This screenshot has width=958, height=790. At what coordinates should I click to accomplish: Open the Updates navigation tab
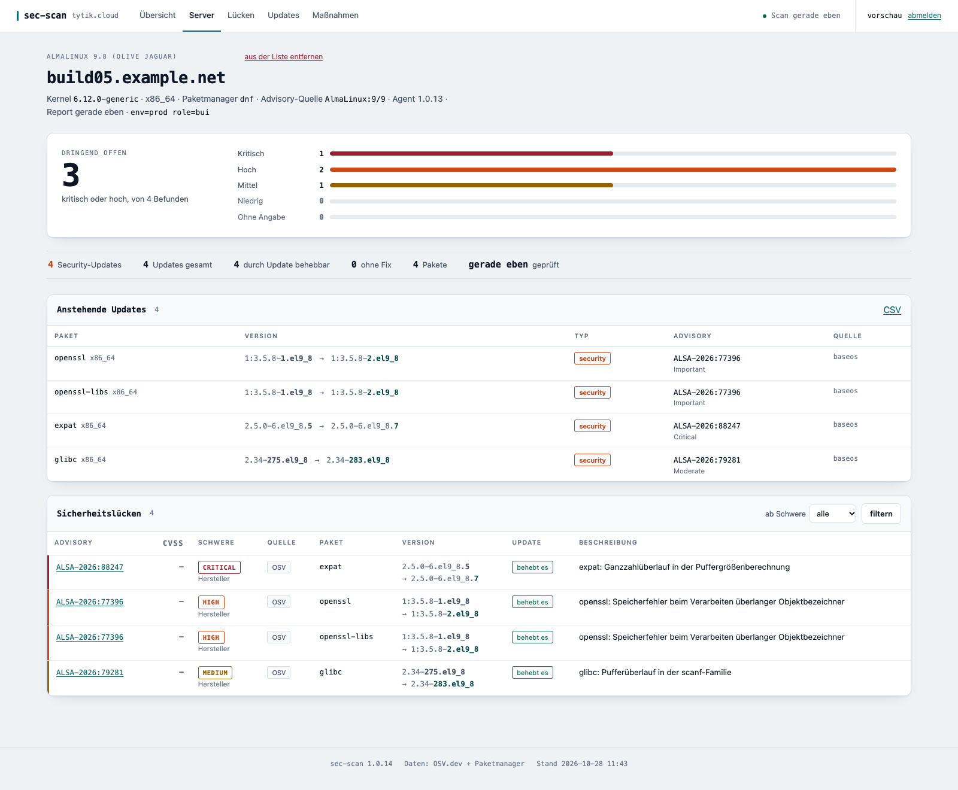[x=283, y=16]
